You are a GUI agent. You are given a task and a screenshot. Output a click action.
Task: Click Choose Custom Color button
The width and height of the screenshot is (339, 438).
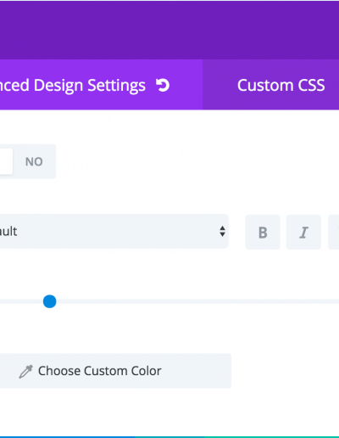click(115, 371)
